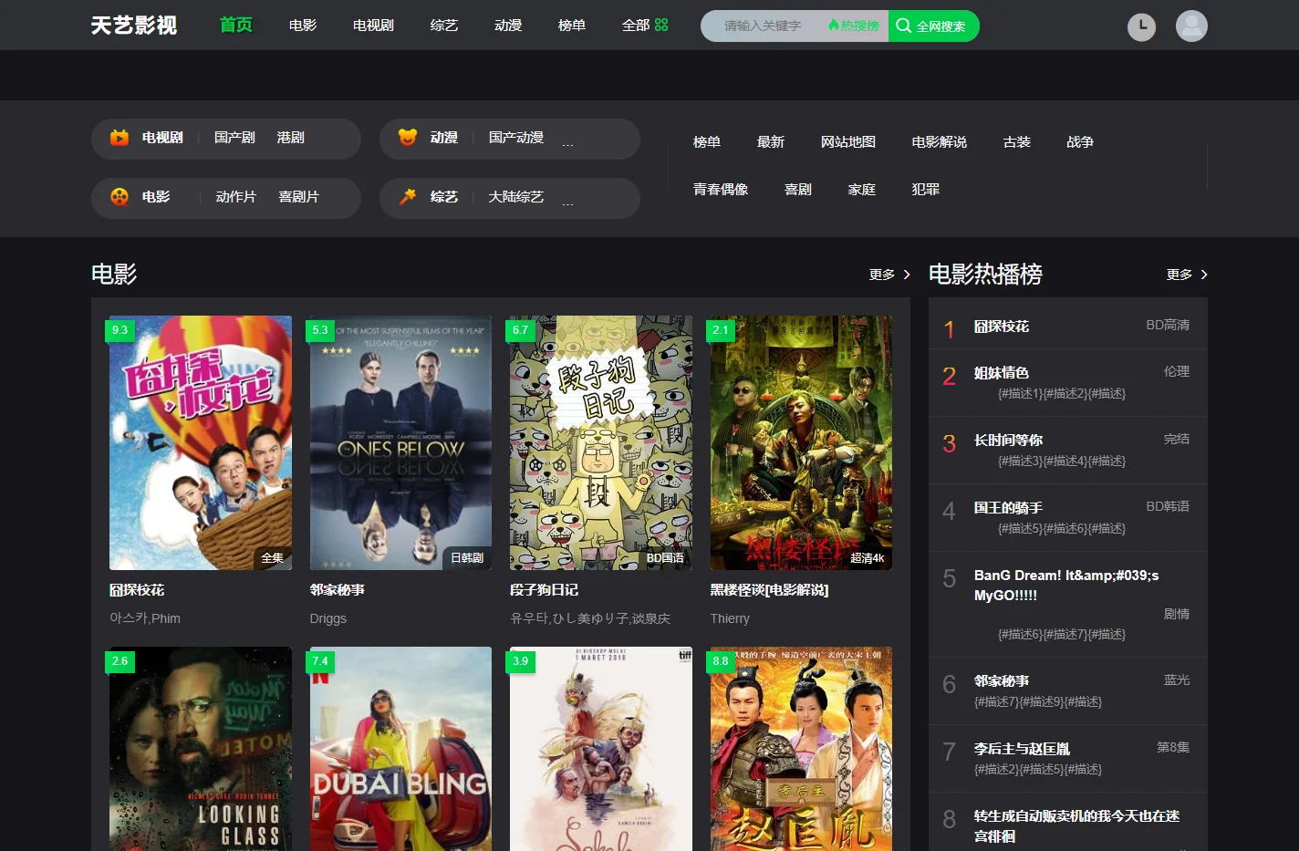Viewport: 1299px width, 851px height.
Task: Click the 家庭 tag link
Action: click(x=862, y=190)
